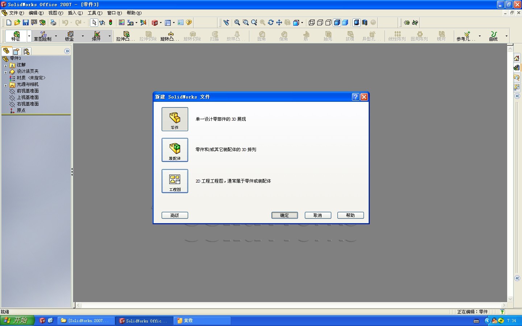Click the Zoom to Area icon
This screenshot has width=522, height=326.
point(246,22)
